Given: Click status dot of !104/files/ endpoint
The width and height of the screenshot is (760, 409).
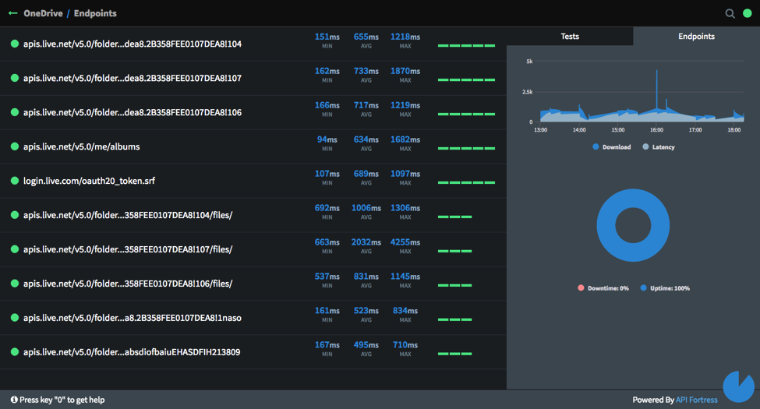Looking at the screenshot, I should [x=15, y=215].
